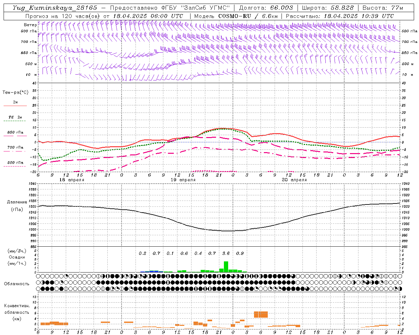Click the Td 2м dew point legend entry
The width and height of the screenshot is (419, 335).
15,117
